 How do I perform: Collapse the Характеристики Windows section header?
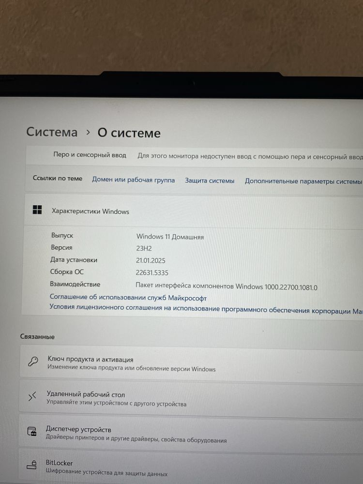click(194, 212)
